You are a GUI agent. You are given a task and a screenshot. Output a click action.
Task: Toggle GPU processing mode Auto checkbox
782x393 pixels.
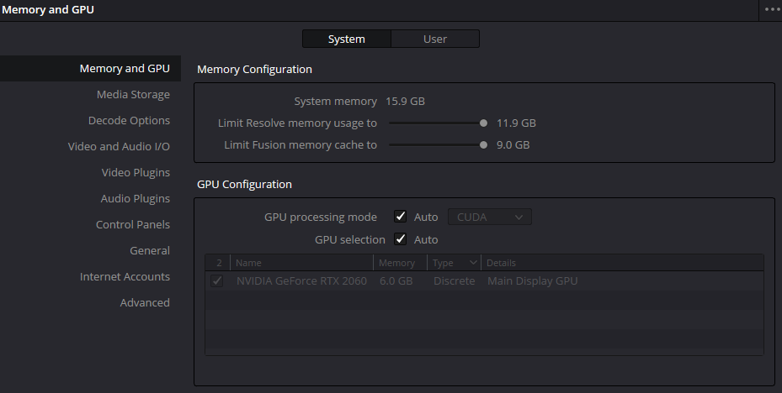coord(400,217)
